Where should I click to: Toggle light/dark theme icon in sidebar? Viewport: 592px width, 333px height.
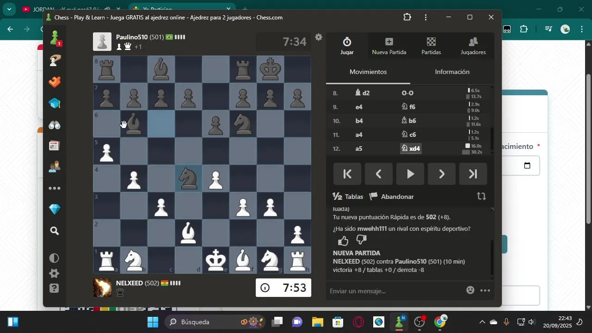click(x=54, y=258)
